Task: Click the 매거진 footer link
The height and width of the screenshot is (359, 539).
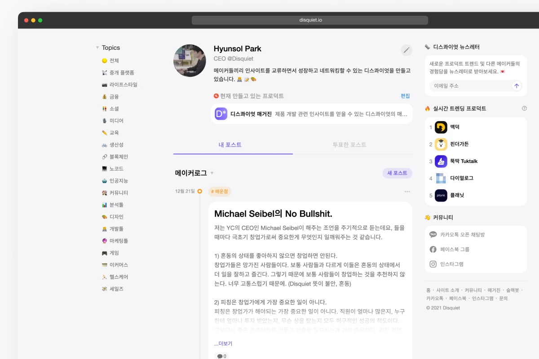Action: point(494,290)
